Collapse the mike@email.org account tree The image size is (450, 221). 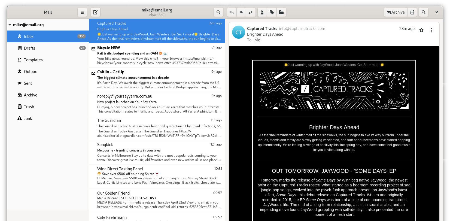10,25
